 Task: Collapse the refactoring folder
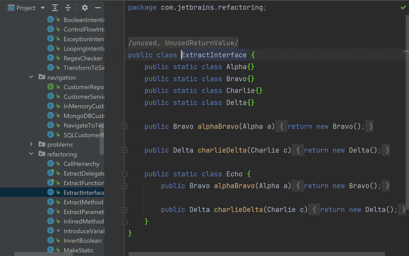[x=31, y=154]
